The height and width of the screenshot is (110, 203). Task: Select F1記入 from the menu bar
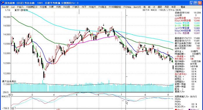(21, 7)
